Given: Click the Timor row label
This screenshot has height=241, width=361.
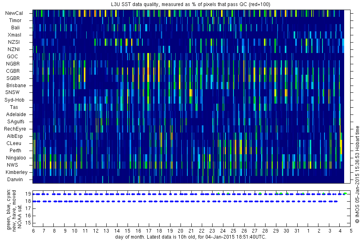Looking at the screenshot, I should click(x=15, y=20).
